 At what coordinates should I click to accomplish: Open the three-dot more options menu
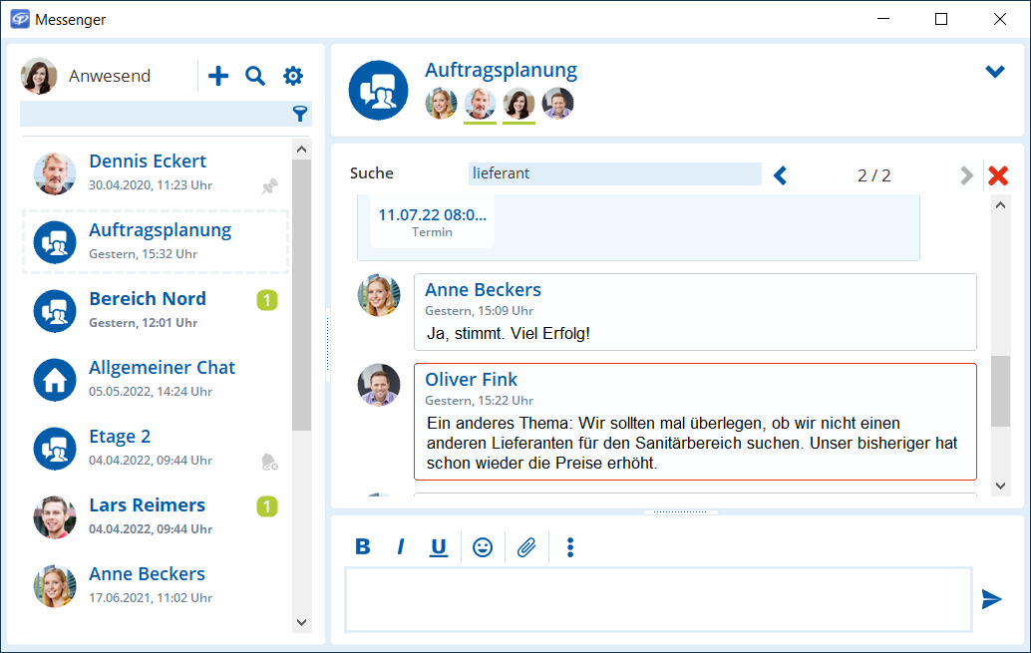[570, 546]
